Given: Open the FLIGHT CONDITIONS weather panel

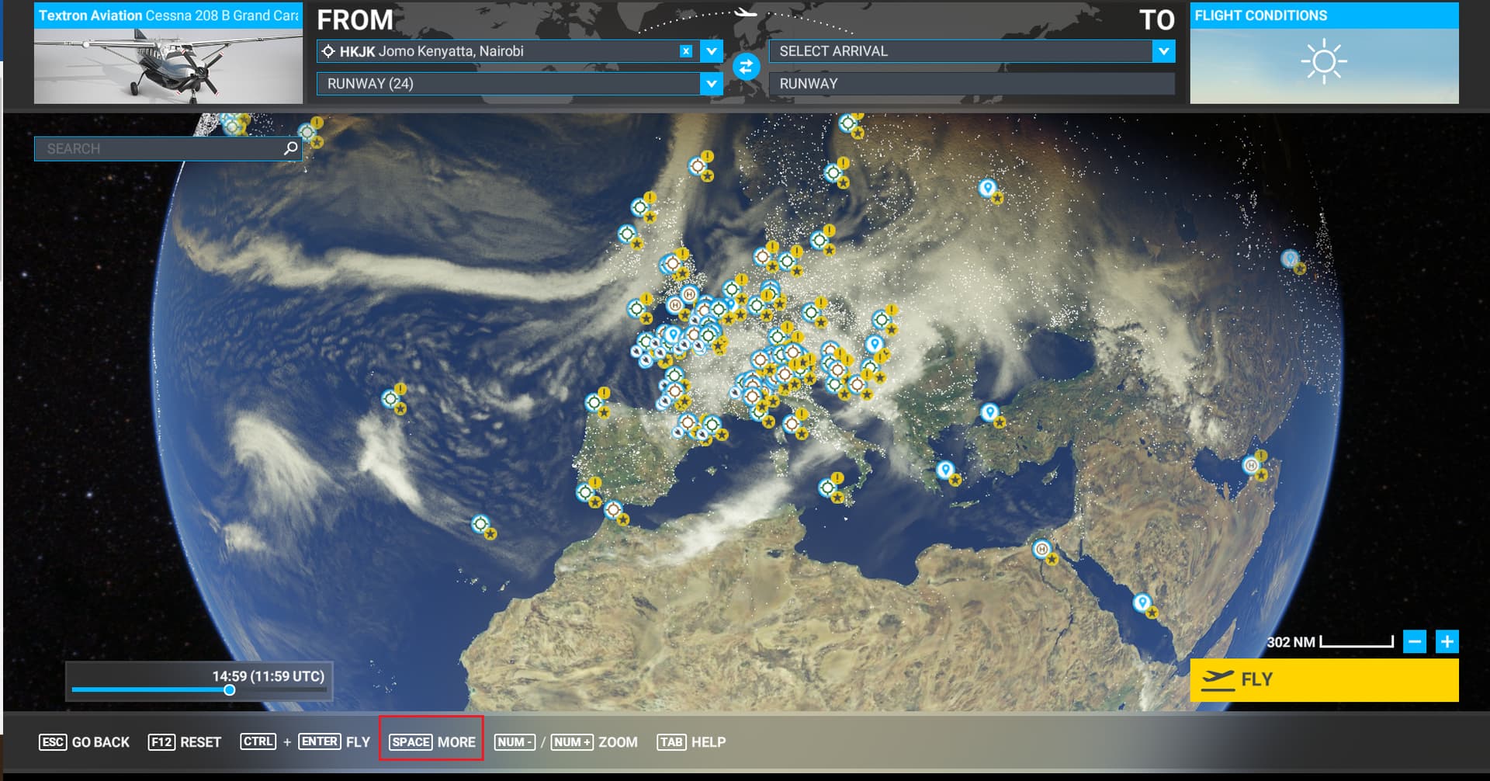Looking at the screenshot, I should pyautogui.click(x=1324, y=53).
